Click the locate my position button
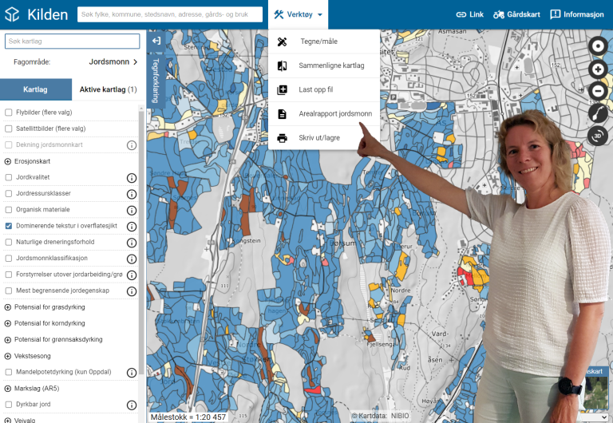Viewport: 613px width, 423px height. click(598, 46)
